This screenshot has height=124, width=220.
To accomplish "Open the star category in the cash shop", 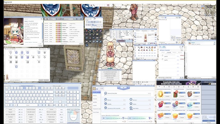I will 164,87.
